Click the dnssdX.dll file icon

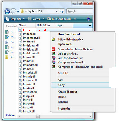(20, 111)
